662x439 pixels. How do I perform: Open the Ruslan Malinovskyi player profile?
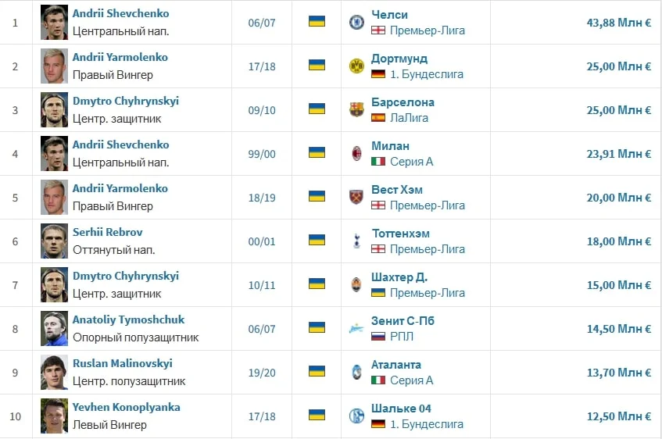click(x=122, y=363)
